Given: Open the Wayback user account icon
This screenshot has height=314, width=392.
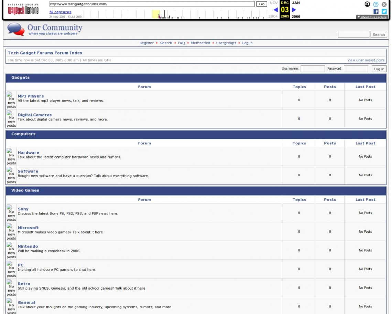Looking at the screenshot, I should click(x=367, y=4).
